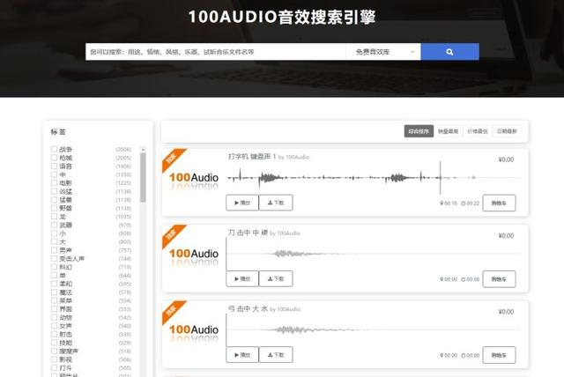Screen dimensions: 564x377
Task: Sort results by 价格最低
Action: click(x=478, y=131)
